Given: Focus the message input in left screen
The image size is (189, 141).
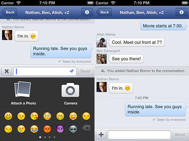Looking at the screenshot, I should point(45,71).
